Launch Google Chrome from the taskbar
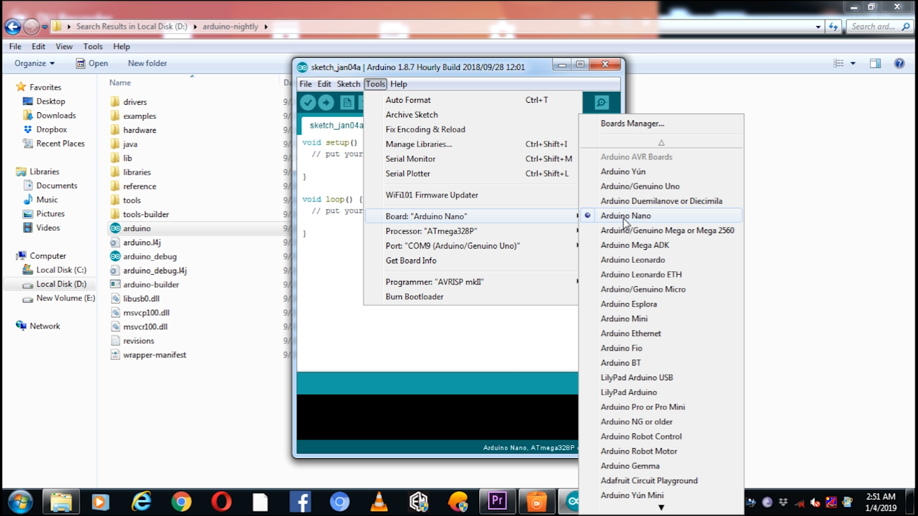This screenshot has height=516, width=918. (x=181, y=501)
